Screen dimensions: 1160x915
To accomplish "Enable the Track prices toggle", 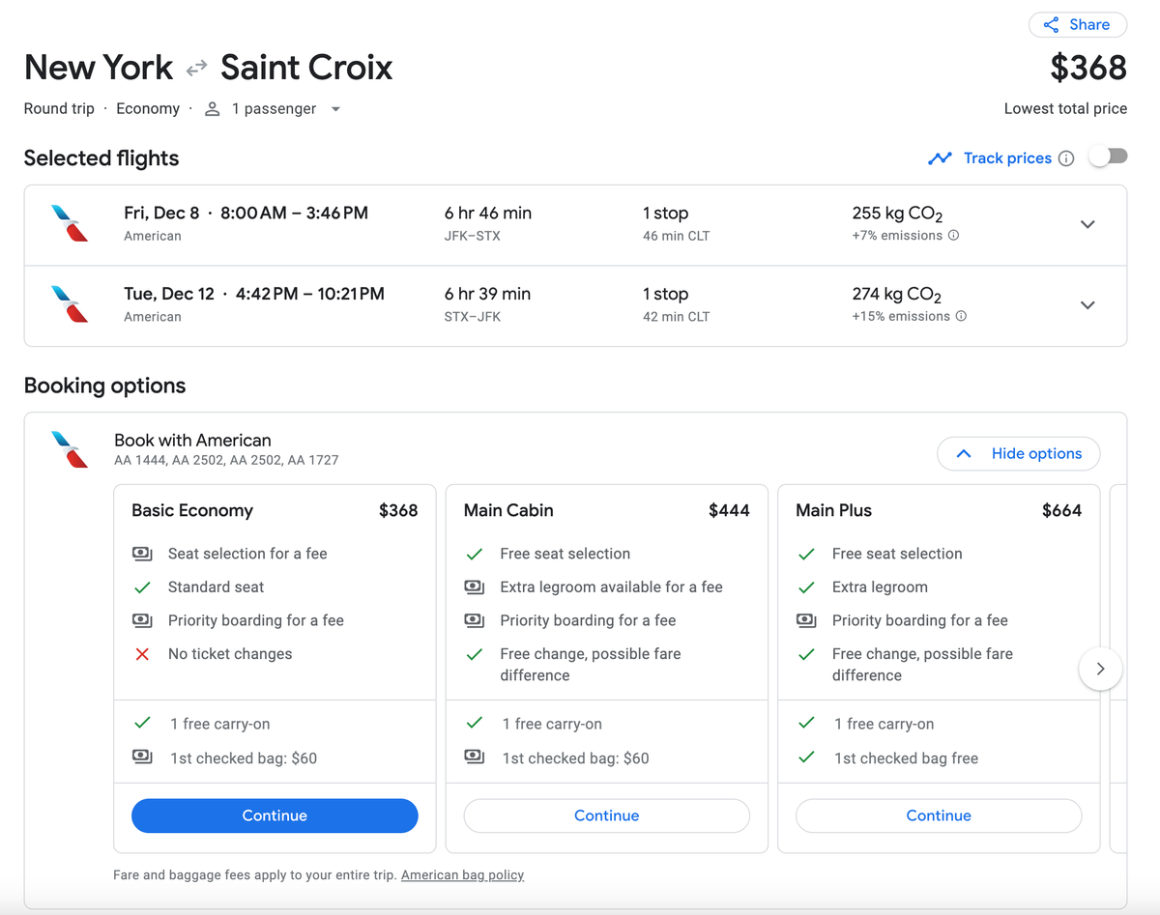I will point(1108,155).
